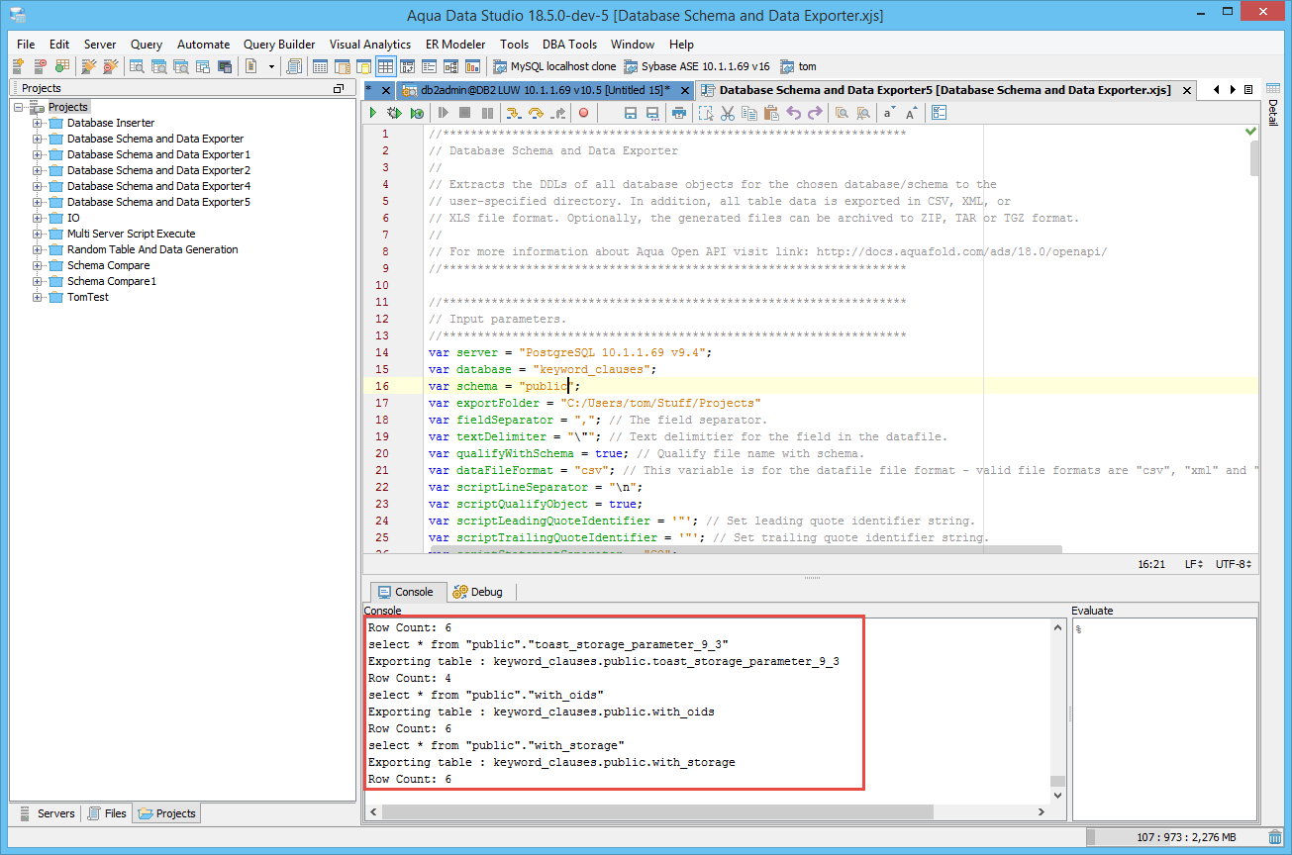
Task: Increase the editor font size
Action: [911, 114]
